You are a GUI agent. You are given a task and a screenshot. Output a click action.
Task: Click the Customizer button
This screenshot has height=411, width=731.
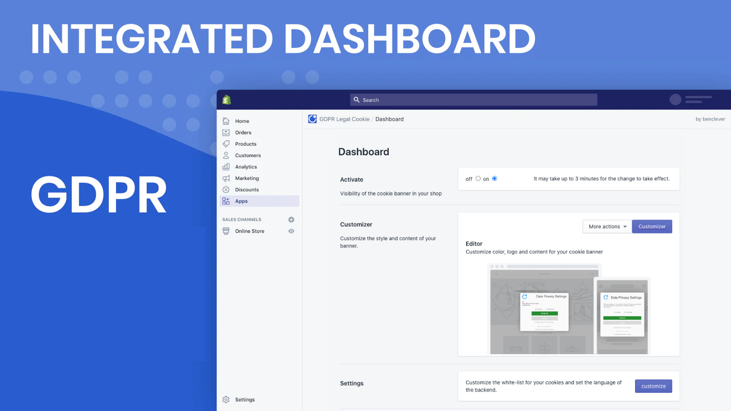pyautogui.click(x=652, y=226)
